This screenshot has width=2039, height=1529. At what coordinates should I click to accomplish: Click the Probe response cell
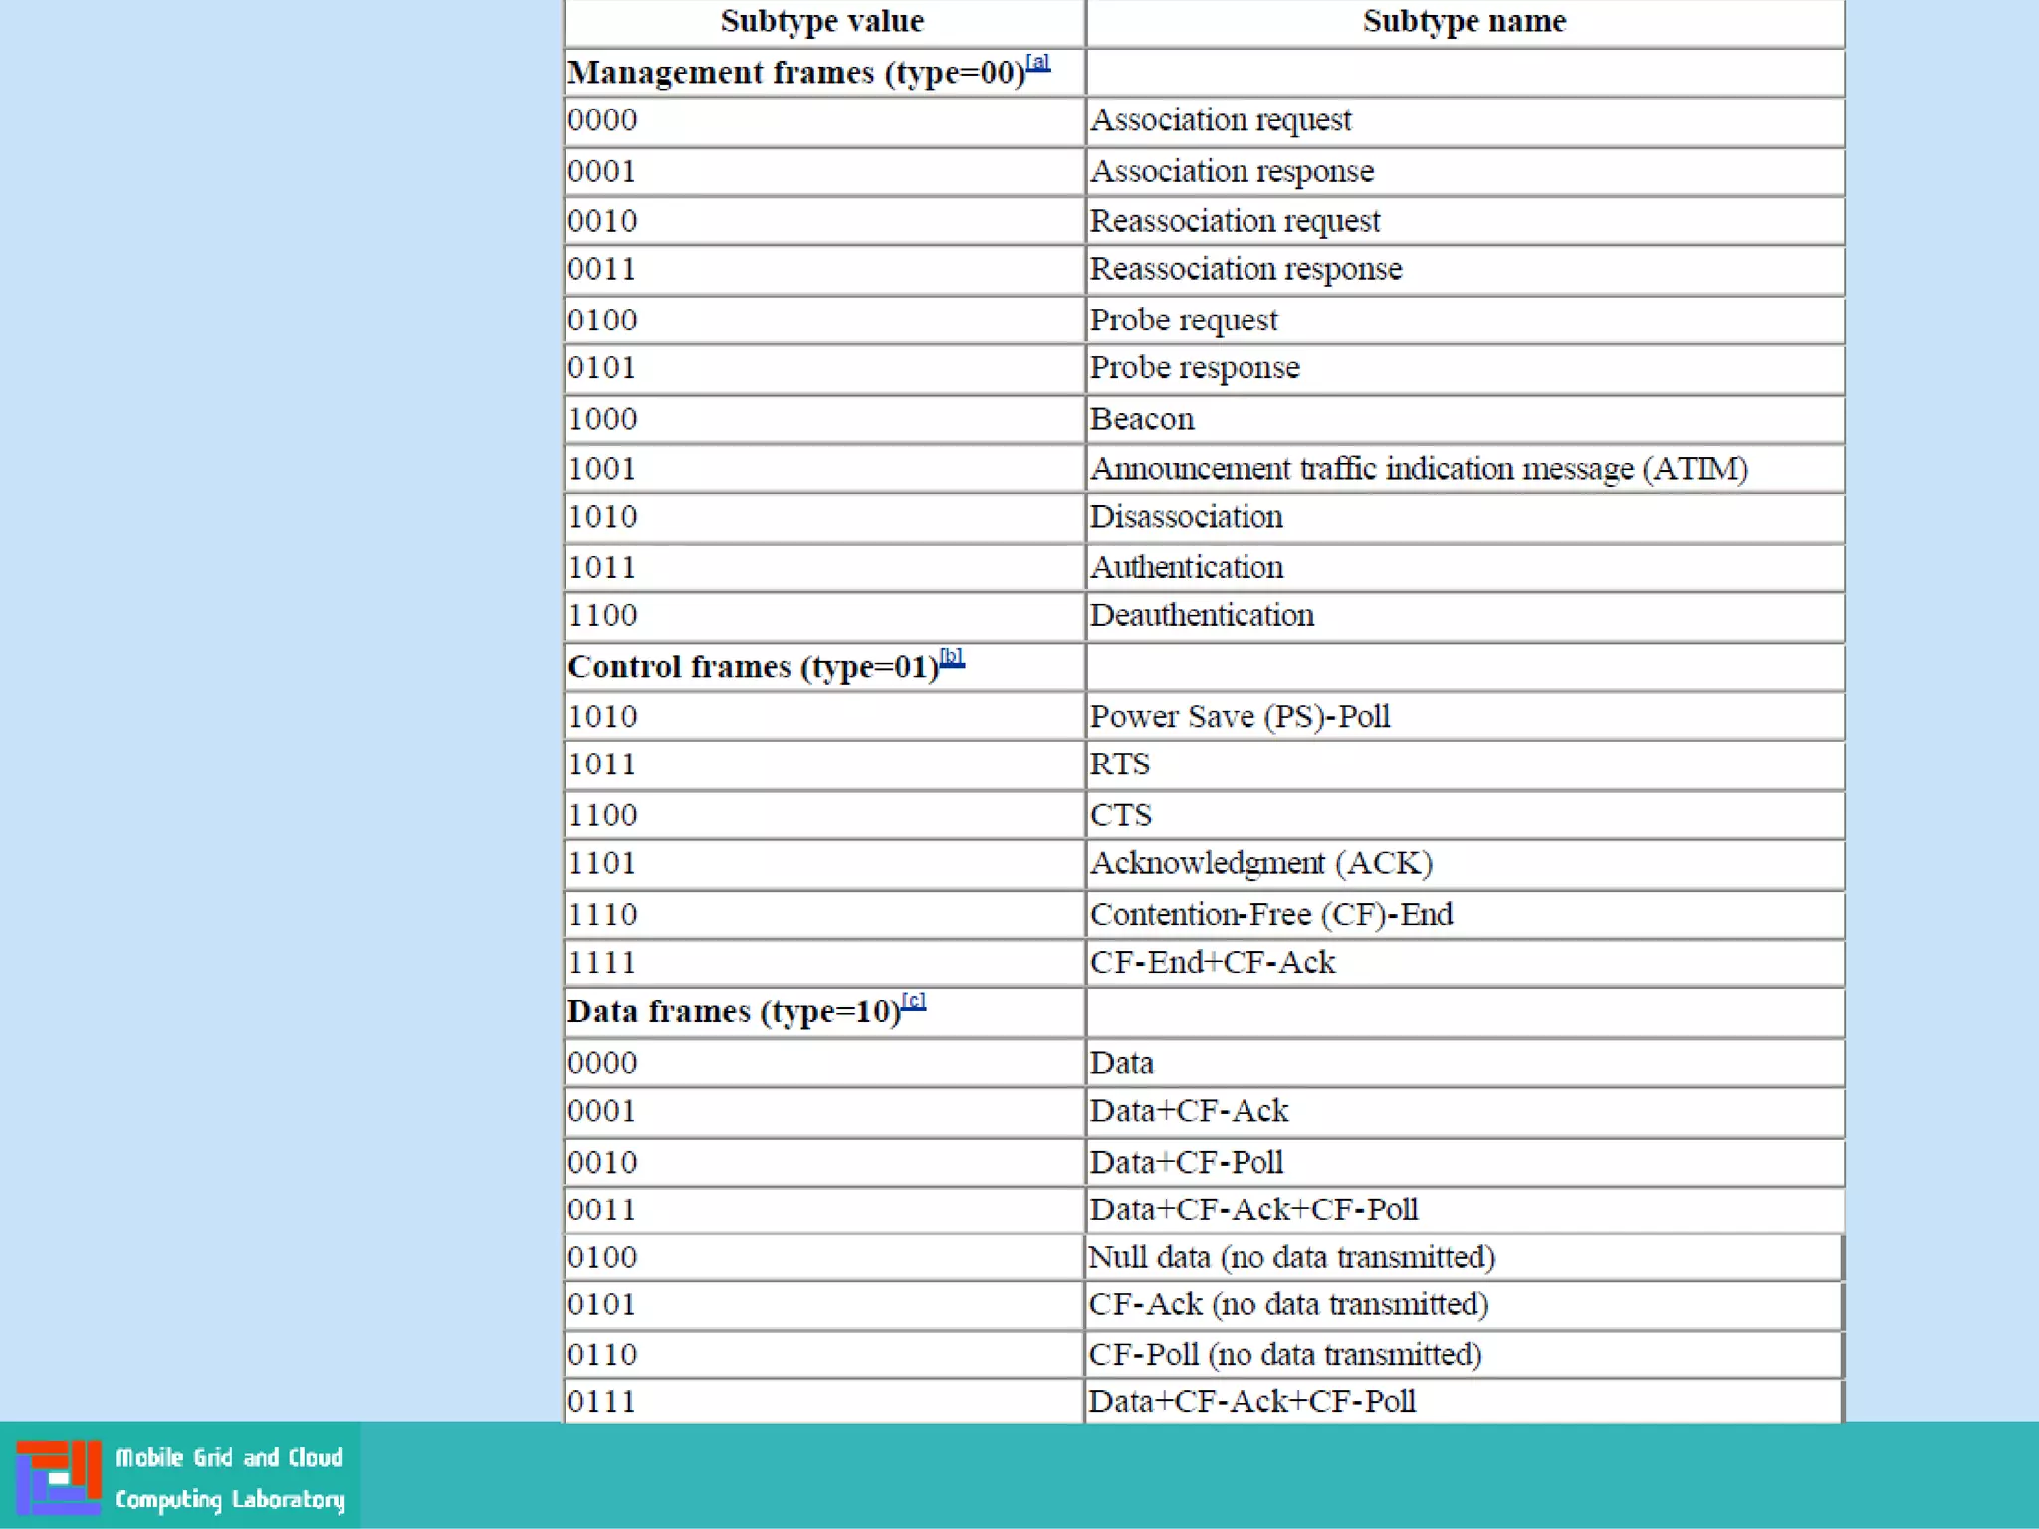click(1195, 368)
